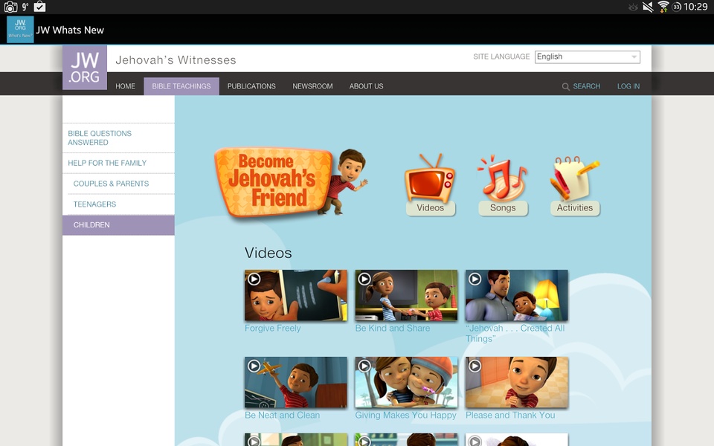Switch to the Newsroom tab
The width and height of the screenshot is (714, 446).
[x=312, y=86]
